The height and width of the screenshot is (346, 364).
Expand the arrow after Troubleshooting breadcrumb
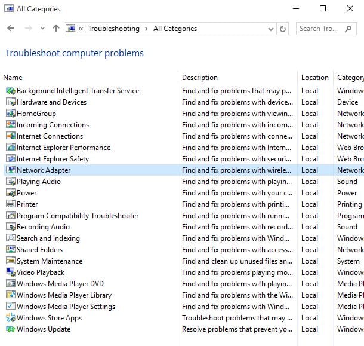tap(146, 29)
